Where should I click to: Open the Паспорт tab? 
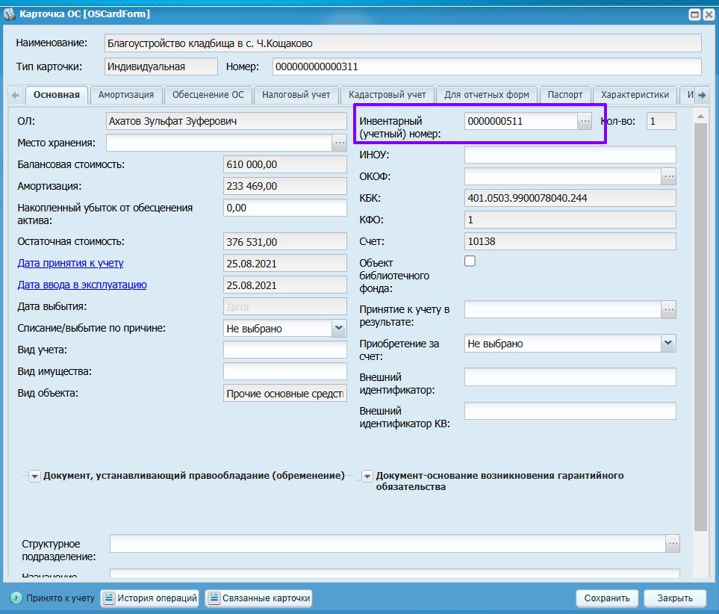coord(565,95)
